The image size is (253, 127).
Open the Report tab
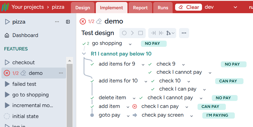[140, 8]
